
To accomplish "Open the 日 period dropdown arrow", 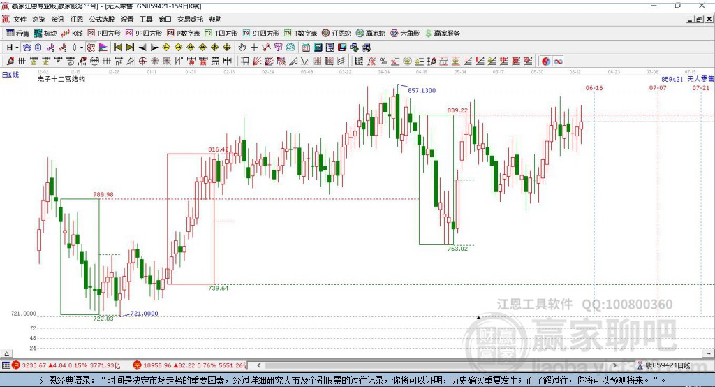I will pyautogui.click(x=17, y=48).
